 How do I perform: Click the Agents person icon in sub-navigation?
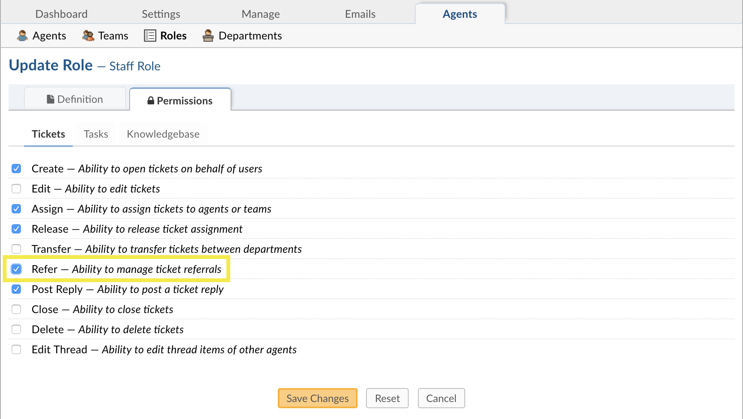[22, 36]
